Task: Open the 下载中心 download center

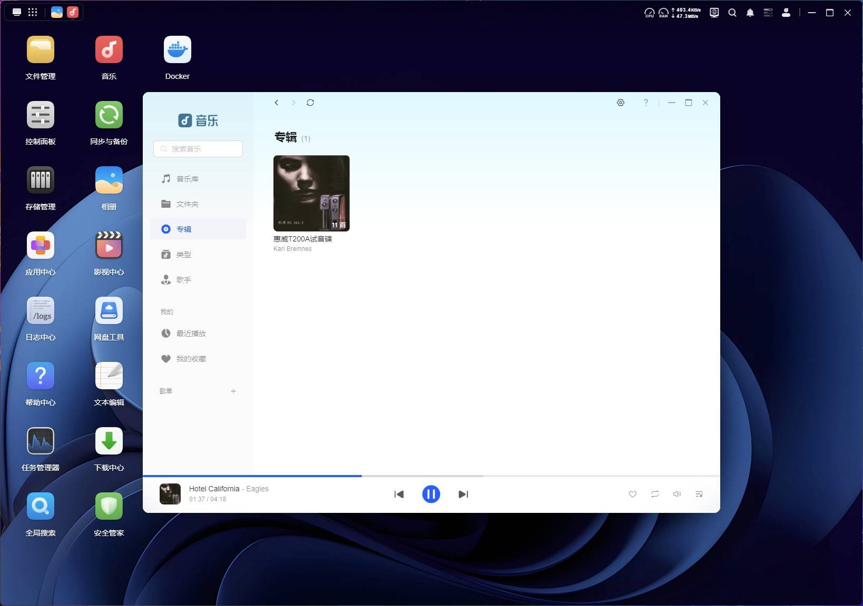Action: [x=109, y=441]
